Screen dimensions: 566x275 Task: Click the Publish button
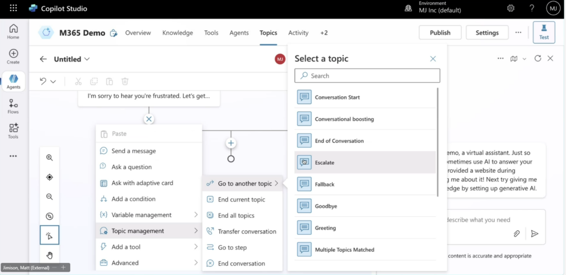(x=440, y=33)
